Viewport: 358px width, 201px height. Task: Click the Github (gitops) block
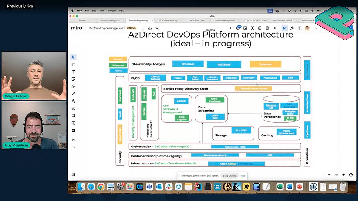coord(155,78)
